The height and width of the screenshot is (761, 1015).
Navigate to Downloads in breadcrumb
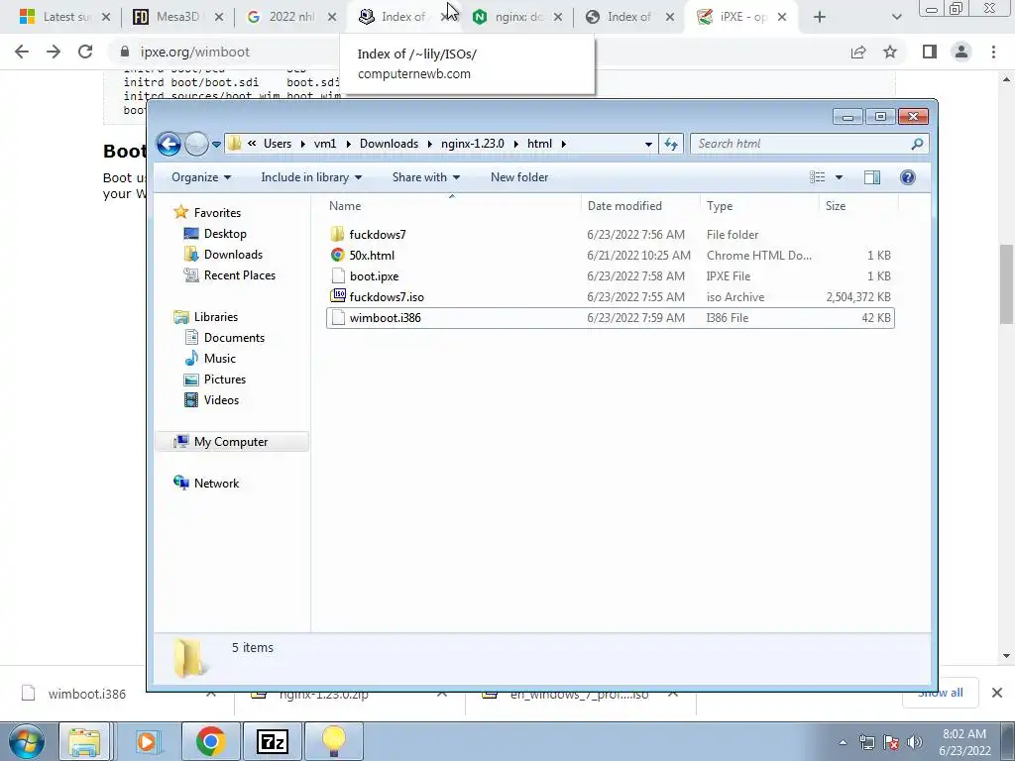(x=389, y=144)
